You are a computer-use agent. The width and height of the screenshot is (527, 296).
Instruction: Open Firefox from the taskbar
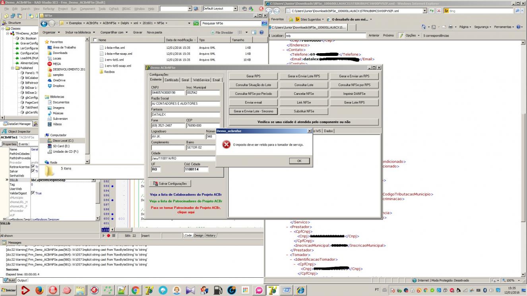[39, 290]
